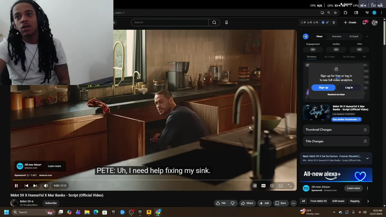The width and height of the screenshot is (386, 217).
Task: Show more filter chips arrow
Action: click(x=368, y=201)
